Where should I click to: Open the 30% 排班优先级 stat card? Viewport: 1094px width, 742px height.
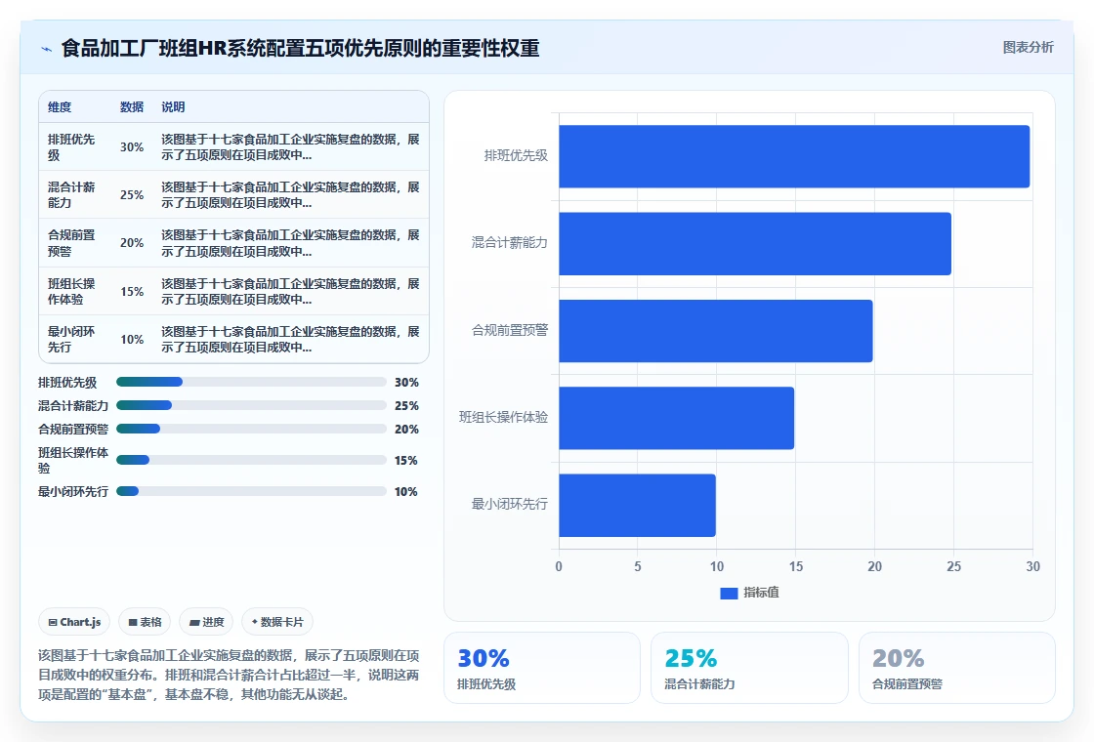[x=542, y=668]
